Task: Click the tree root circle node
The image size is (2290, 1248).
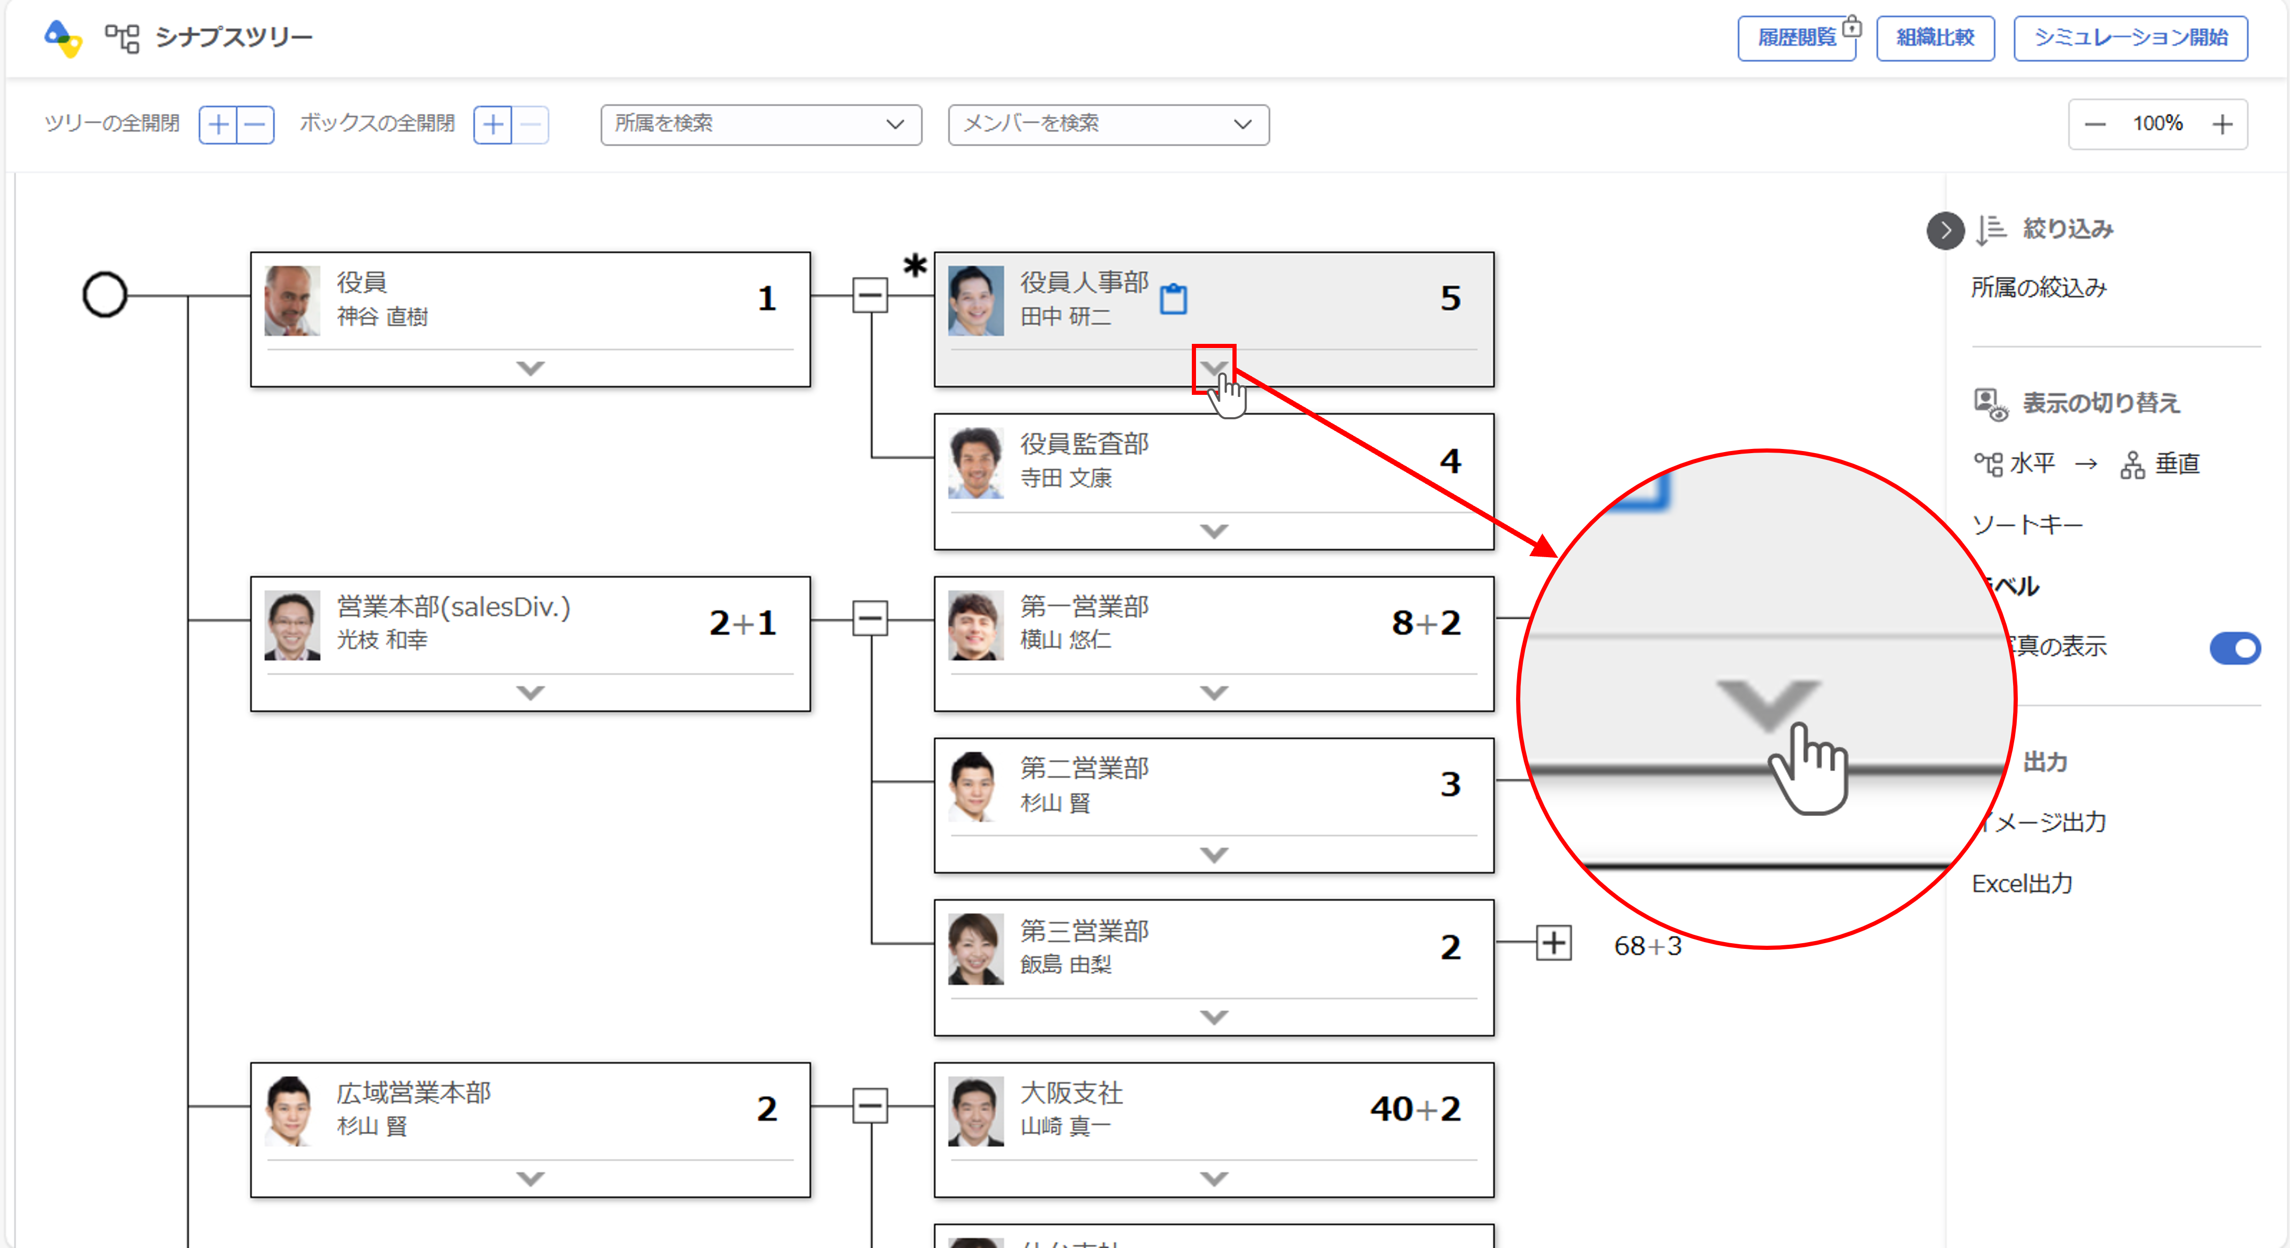Action: point(105,295)
